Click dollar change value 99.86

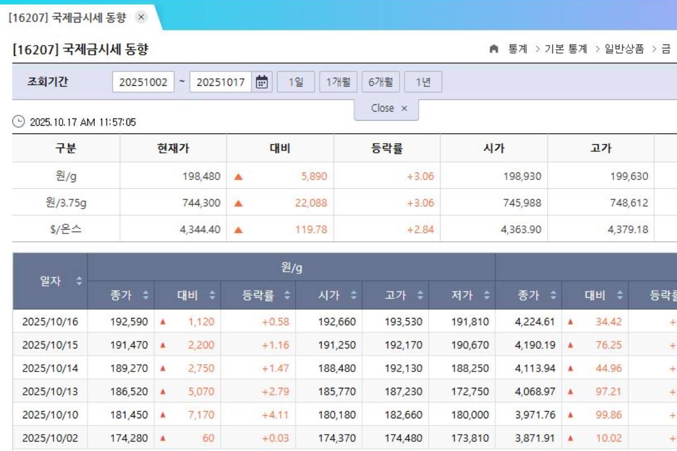point(609,414)
